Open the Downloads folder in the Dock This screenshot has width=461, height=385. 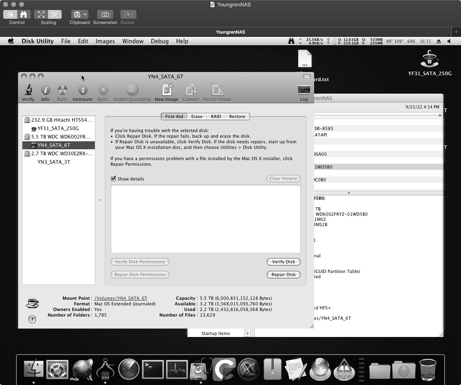click(404, 370)
